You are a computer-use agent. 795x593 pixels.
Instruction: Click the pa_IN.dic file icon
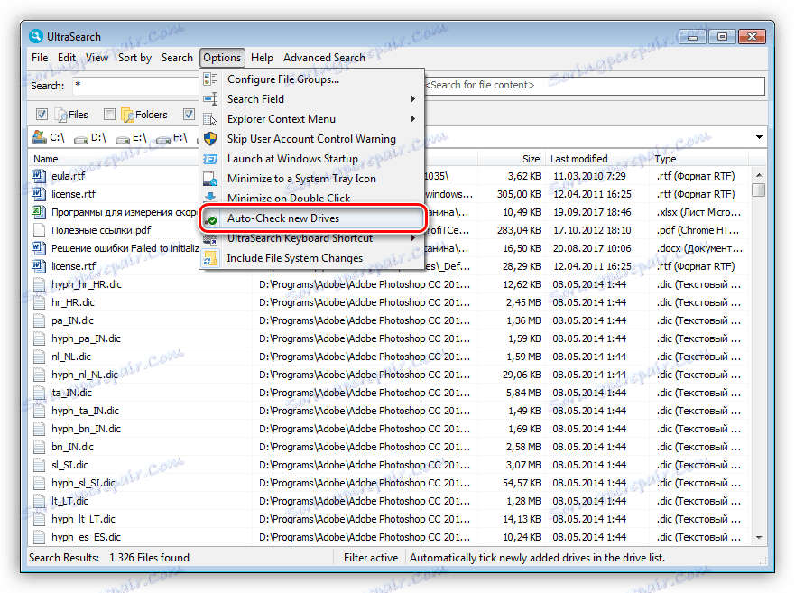pos(39,320)
